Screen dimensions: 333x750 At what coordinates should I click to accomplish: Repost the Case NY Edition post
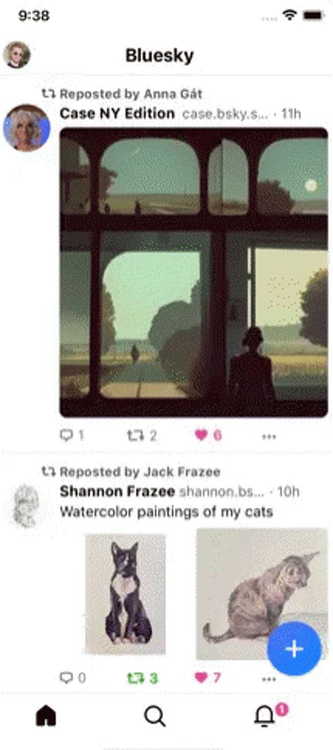coord(142,436)
